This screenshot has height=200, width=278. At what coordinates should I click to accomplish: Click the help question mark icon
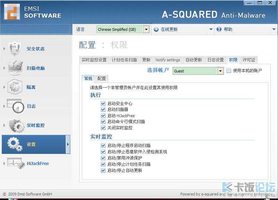pos(219,29)
